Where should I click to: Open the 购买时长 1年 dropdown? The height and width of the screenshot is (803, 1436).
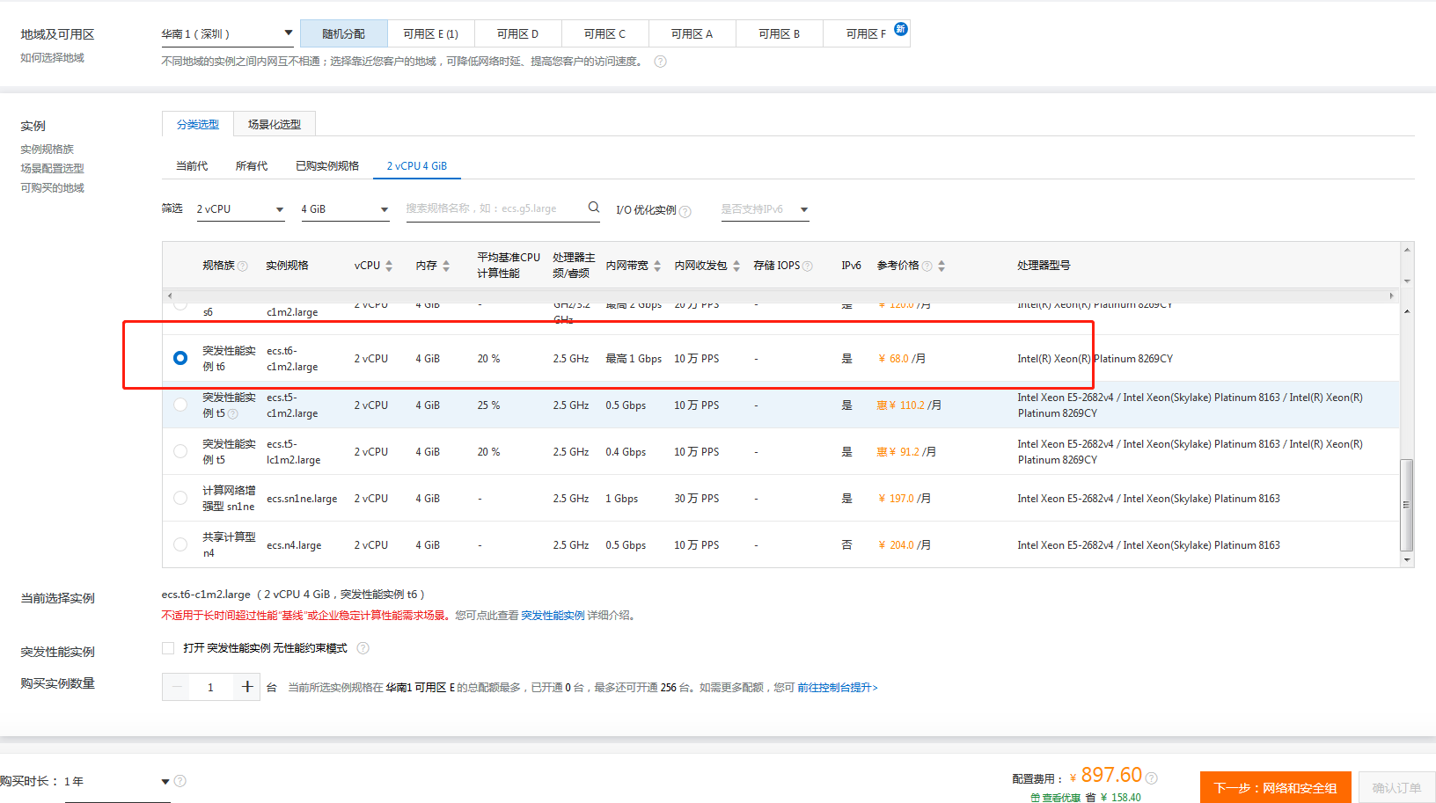pyautogui.click(x=117, y=781)
